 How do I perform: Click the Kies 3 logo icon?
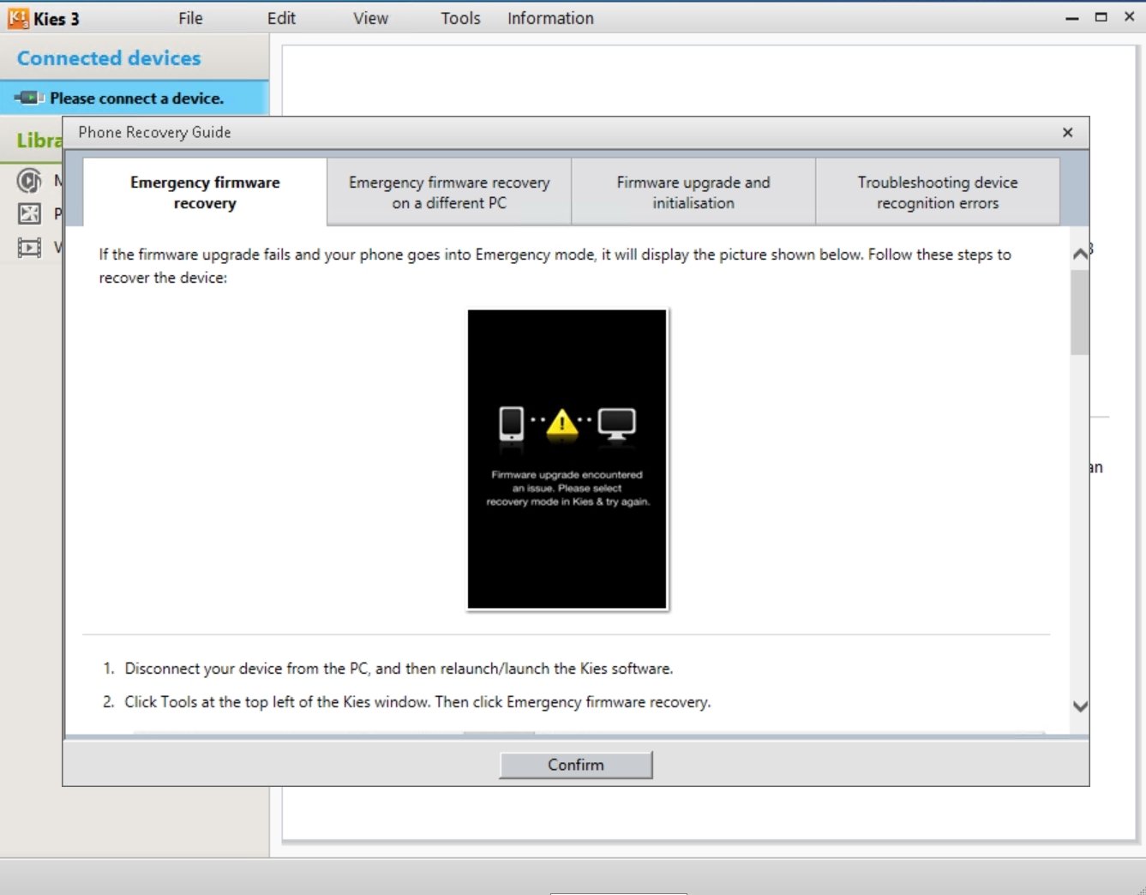coord(18,18)
